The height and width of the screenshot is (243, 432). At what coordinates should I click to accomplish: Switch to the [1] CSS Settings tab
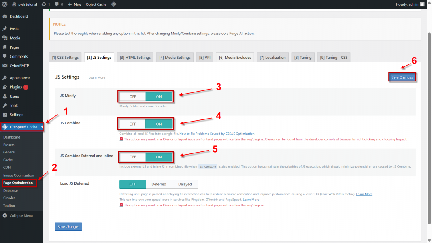tap(65, 57)
